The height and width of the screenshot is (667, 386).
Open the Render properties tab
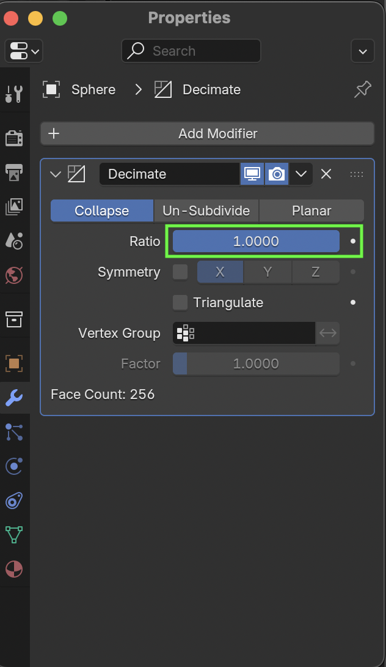(13, 138)
